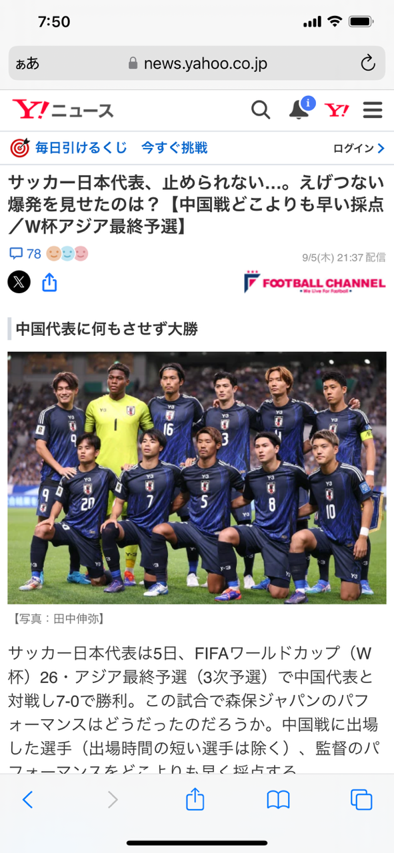
Task: Open the 78 comments bubble
Action: [x=25, y=254]
